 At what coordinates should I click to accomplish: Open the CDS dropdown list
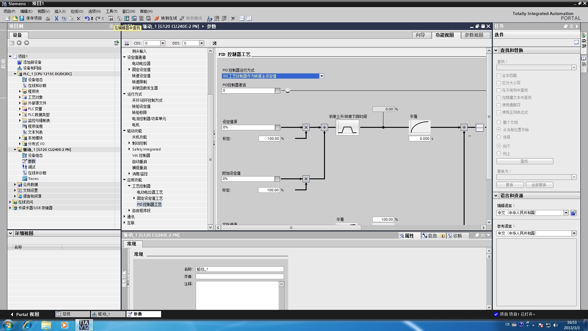[x=163, y=43]
